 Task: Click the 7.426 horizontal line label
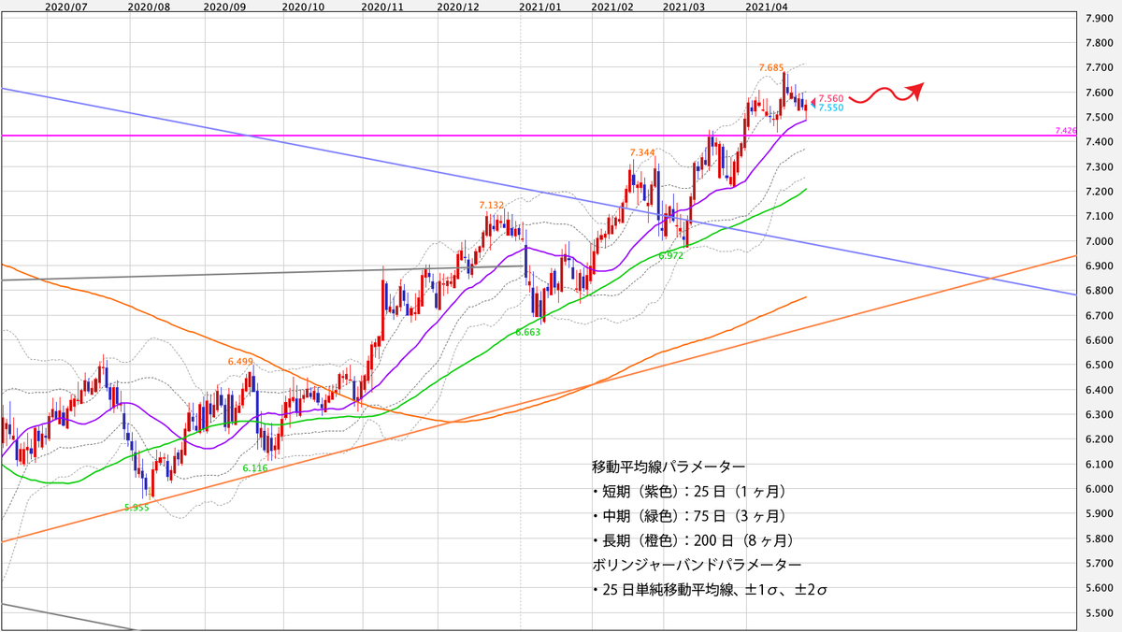[1066, 131]
